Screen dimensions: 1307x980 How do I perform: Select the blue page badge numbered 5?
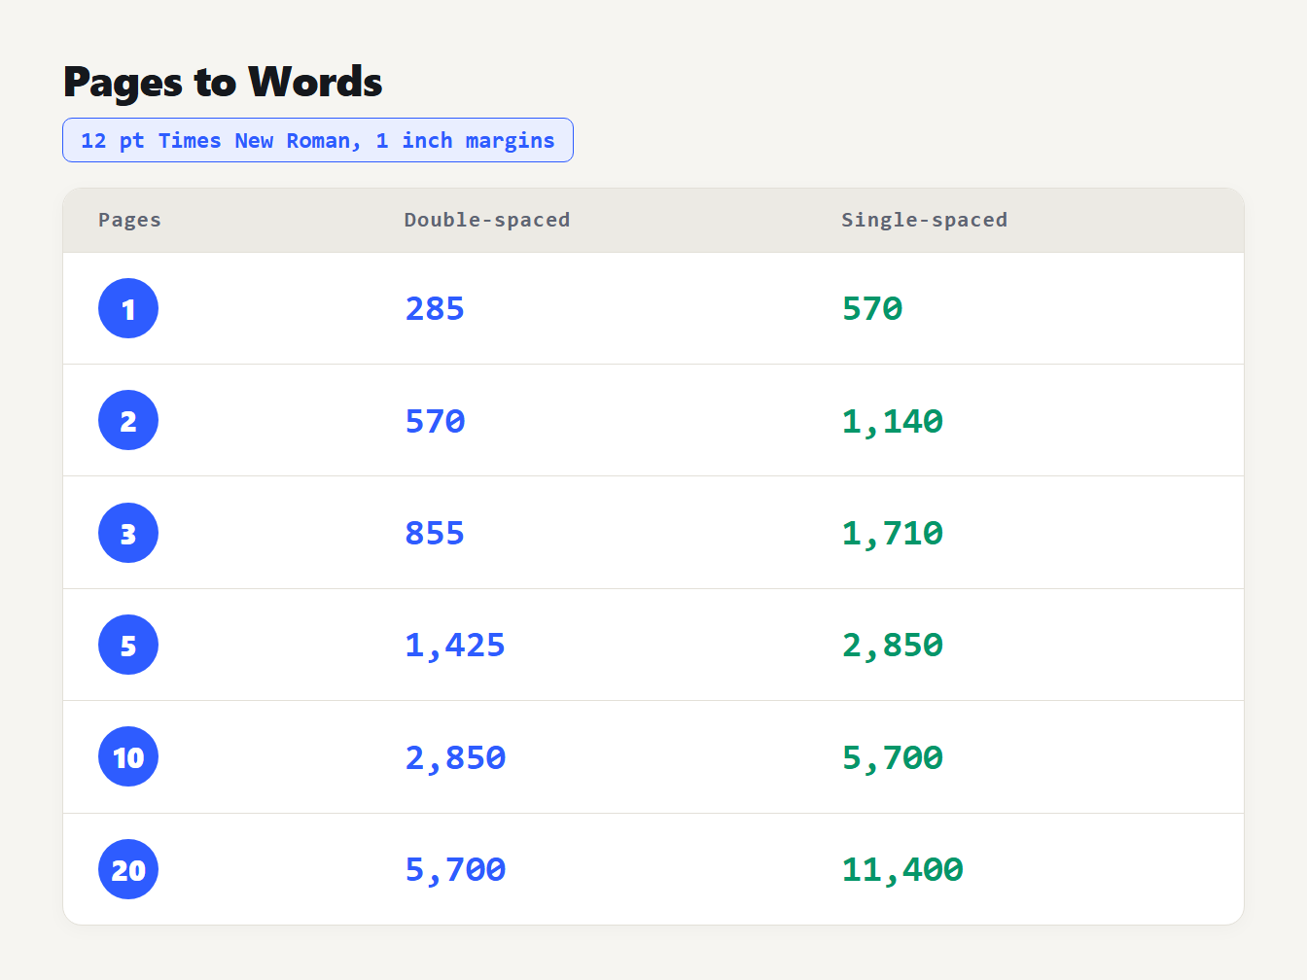(128, 645)
